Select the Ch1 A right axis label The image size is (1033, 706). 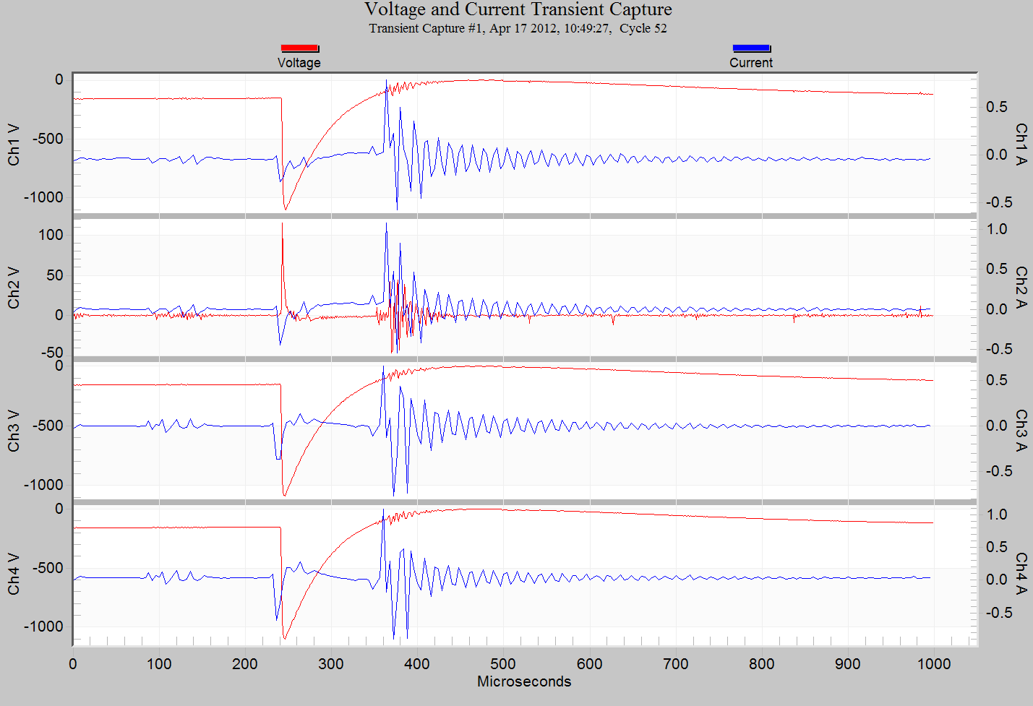[x=1020, y=145]
